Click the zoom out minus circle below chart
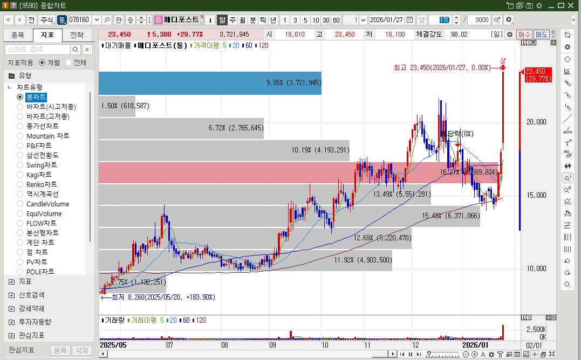The width and height of the screenshot is (581, 360). tap(466, 354)
